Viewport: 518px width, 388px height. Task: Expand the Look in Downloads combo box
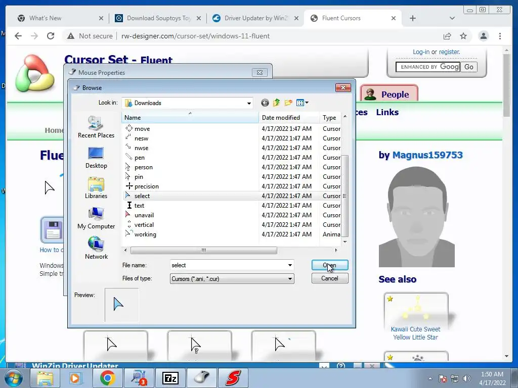click(x=249, y=103)
